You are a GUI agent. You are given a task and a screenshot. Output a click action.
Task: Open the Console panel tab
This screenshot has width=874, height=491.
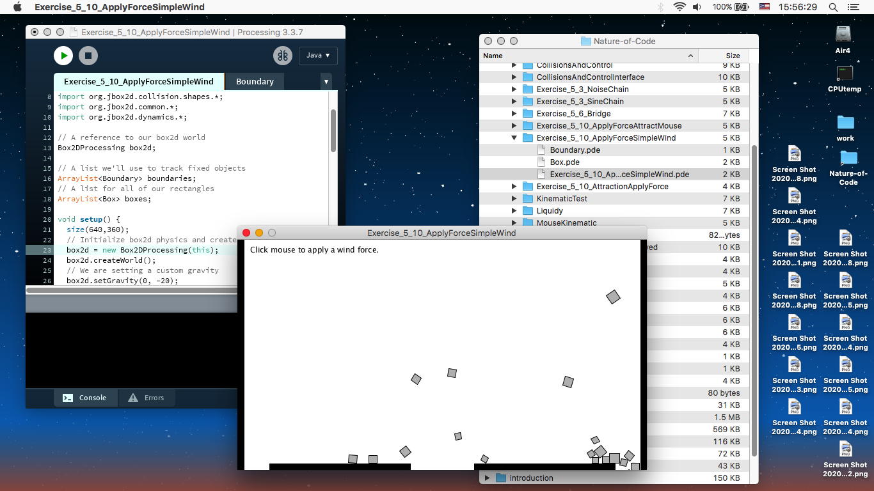[x=84, y=398]
